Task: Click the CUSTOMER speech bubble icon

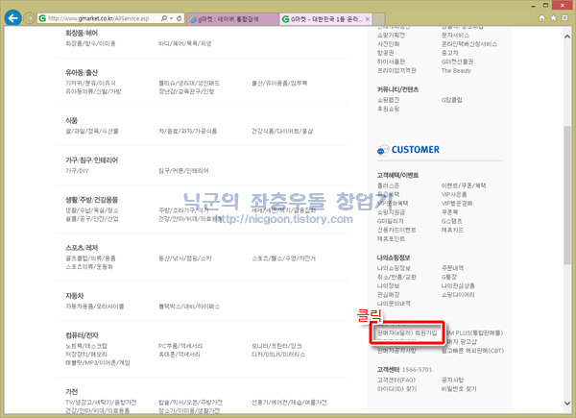Action: tap(383, 150)
